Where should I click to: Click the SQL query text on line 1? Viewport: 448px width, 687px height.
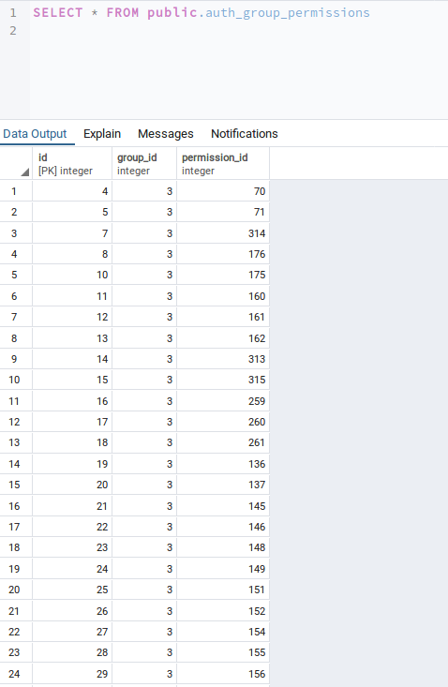pyautogui.click(x=202, y=13)
